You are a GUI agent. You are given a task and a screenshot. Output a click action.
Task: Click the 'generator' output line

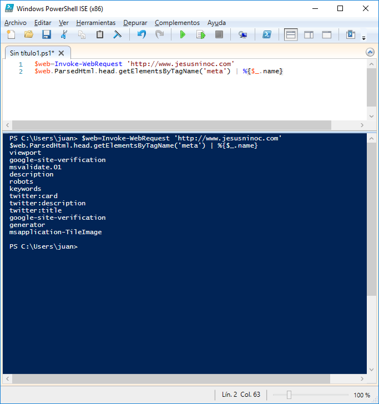click(x=27, y=225)
